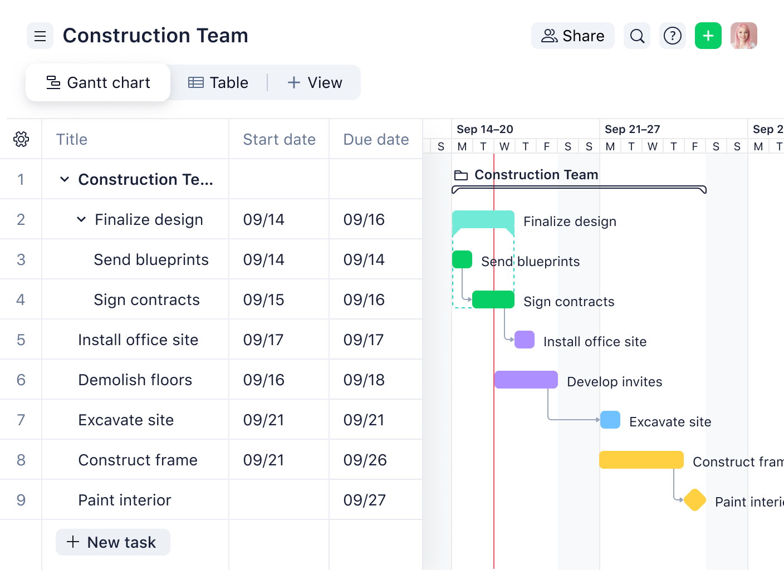Open the user profile avatar

[744, 36]
